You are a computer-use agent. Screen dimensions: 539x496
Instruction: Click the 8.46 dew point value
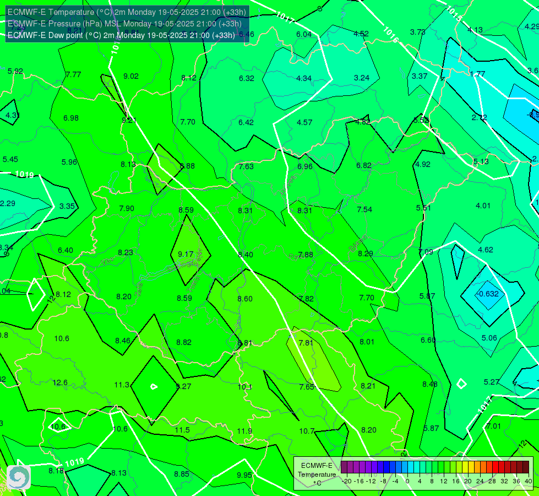[123, 341]
